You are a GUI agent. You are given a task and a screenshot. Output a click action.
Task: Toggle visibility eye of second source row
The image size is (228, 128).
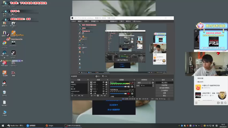(x=103, y=84)
